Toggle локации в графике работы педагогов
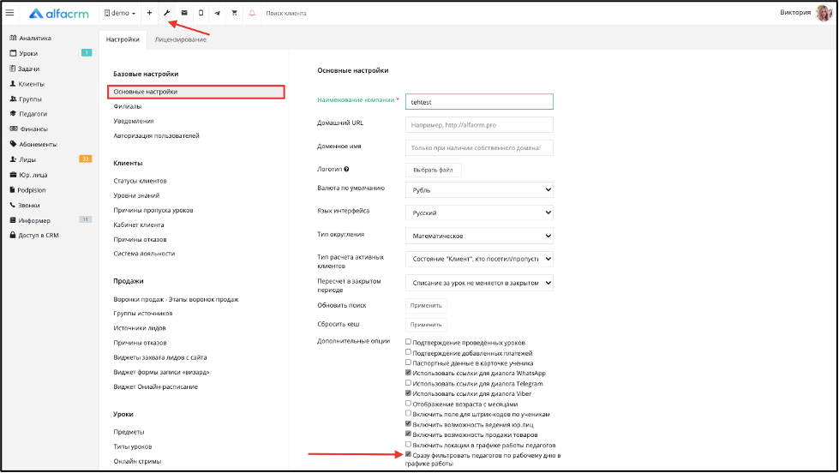This screenshot has width=839, height=473. 408,444
